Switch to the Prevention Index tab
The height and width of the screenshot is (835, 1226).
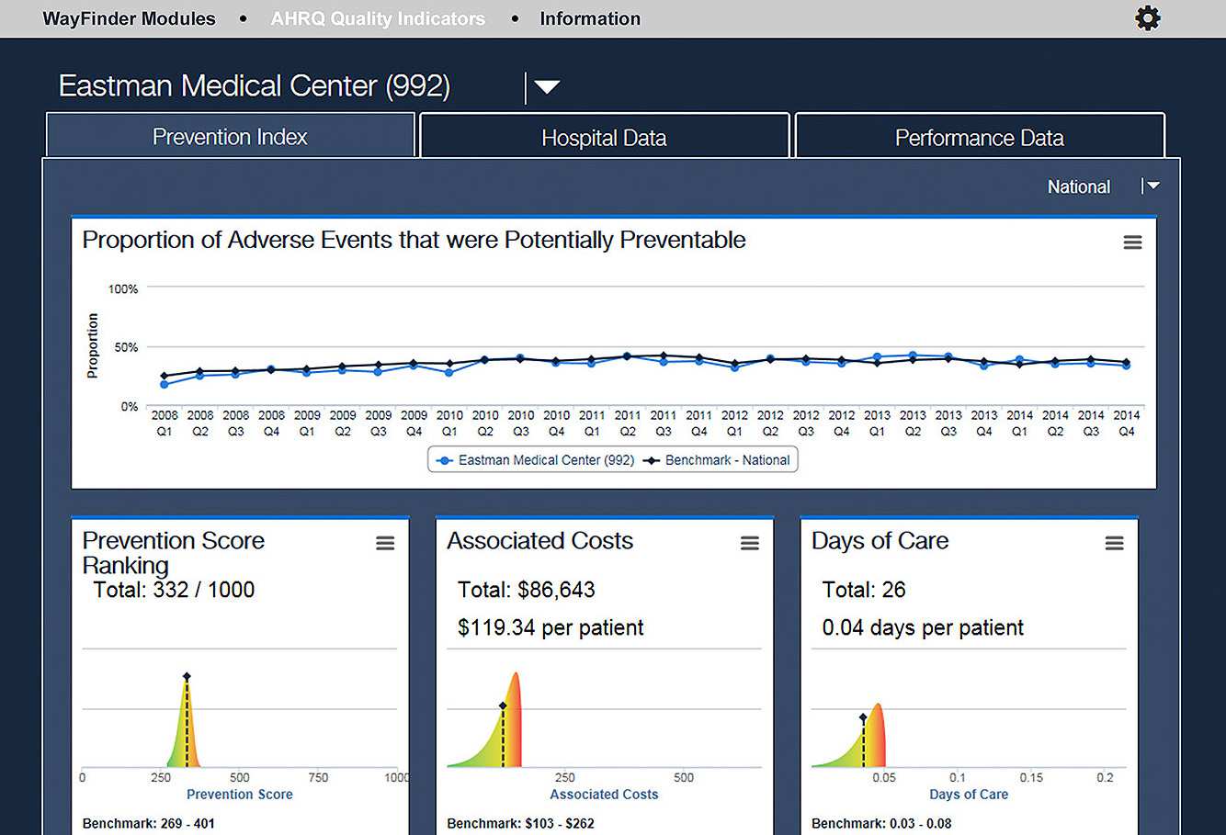tap(230, 136)
